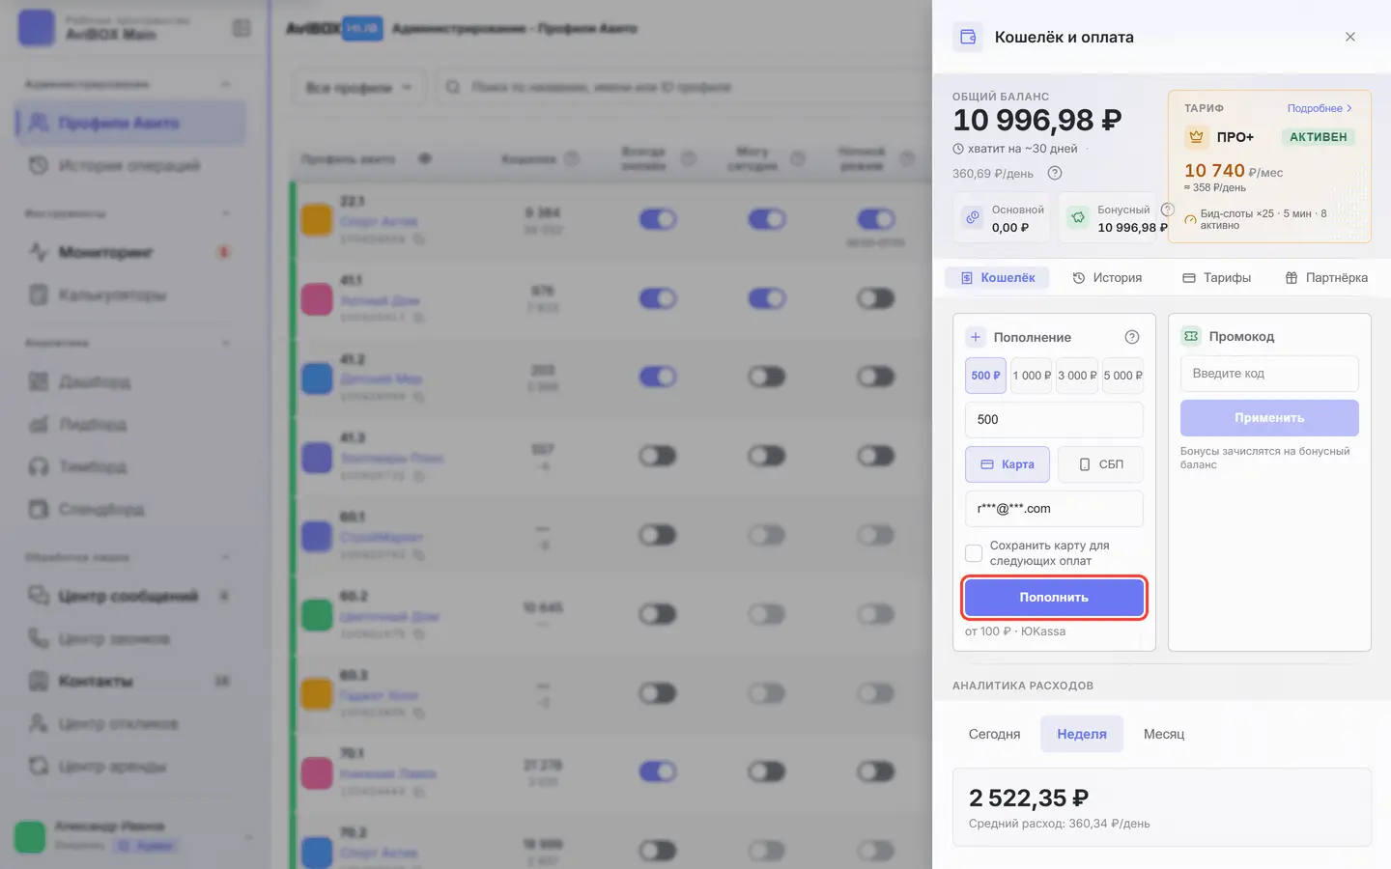The height and width of the screenshot is (869, 1391).
Task: Click the Центр сообщений chat icon
Action: tap(39, 596)
